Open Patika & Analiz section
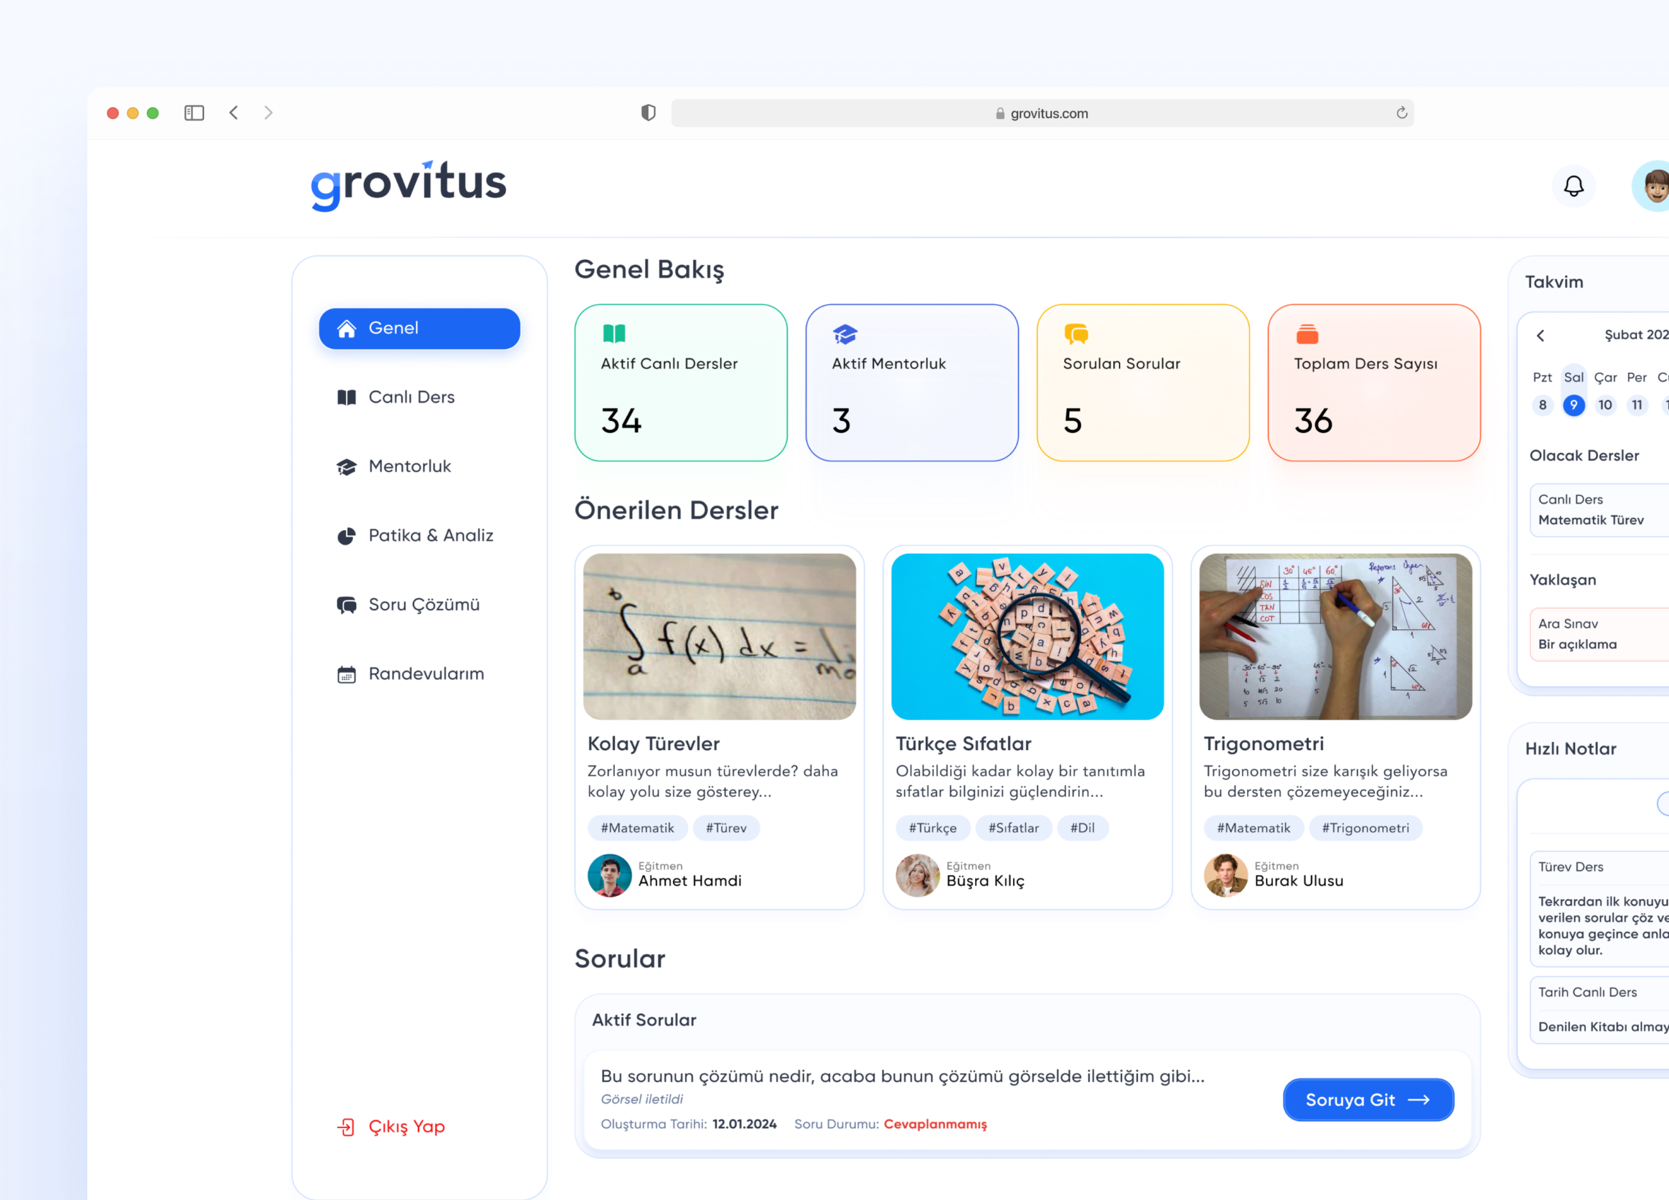Screen dimensions: 1669x1200 coord(431,536)
